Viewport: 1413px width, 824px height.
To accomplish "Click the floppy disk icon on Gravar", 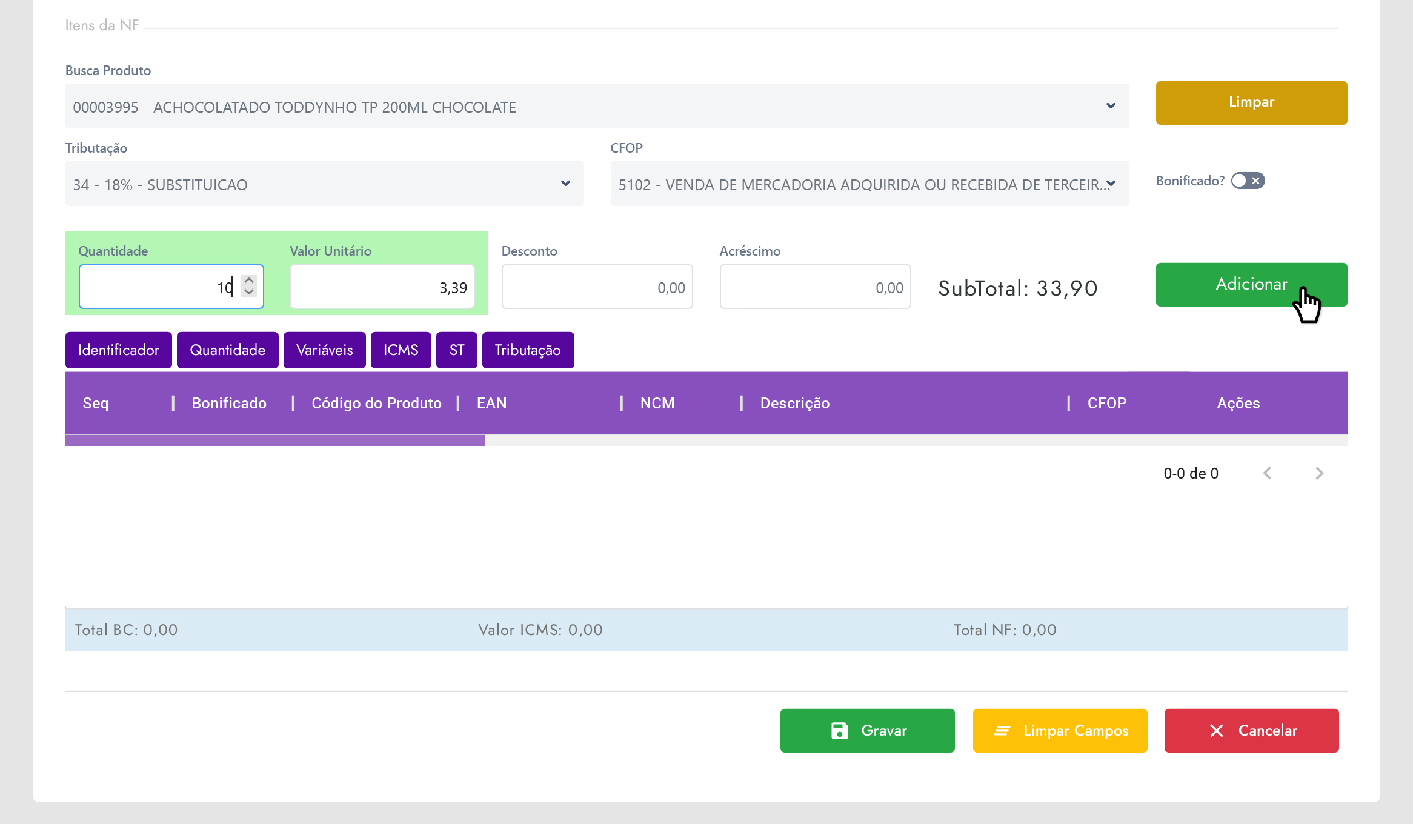I will click(x=839, y=731).
